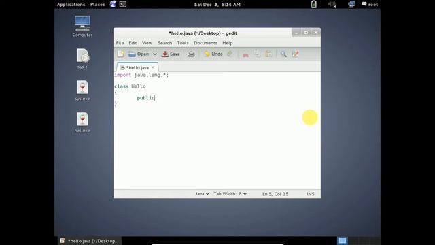Open the Places menu
Image resolution: width=435 pixels, height=245 pixels.
(x=98, y=5)
